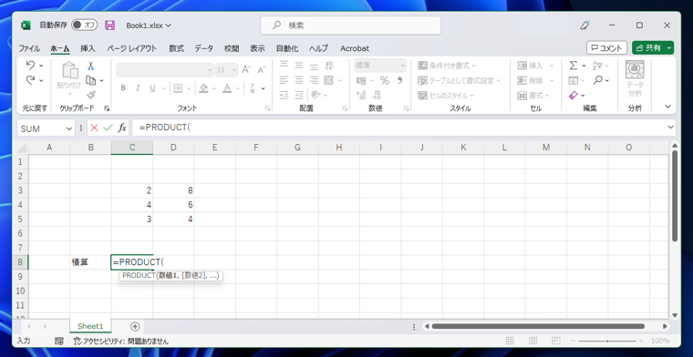Open the Undo history dropdown arrow
This screenshot has width=693, height=357.
[41, 66]
